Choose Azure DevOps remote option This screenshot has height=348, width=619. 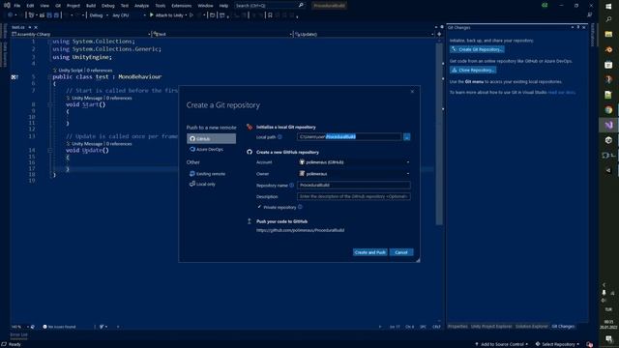(206, 149)
